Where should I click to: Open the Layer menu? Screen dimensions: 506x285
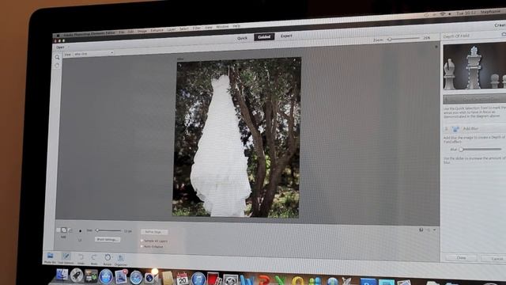pyautogui.click(x=172, y=30)
